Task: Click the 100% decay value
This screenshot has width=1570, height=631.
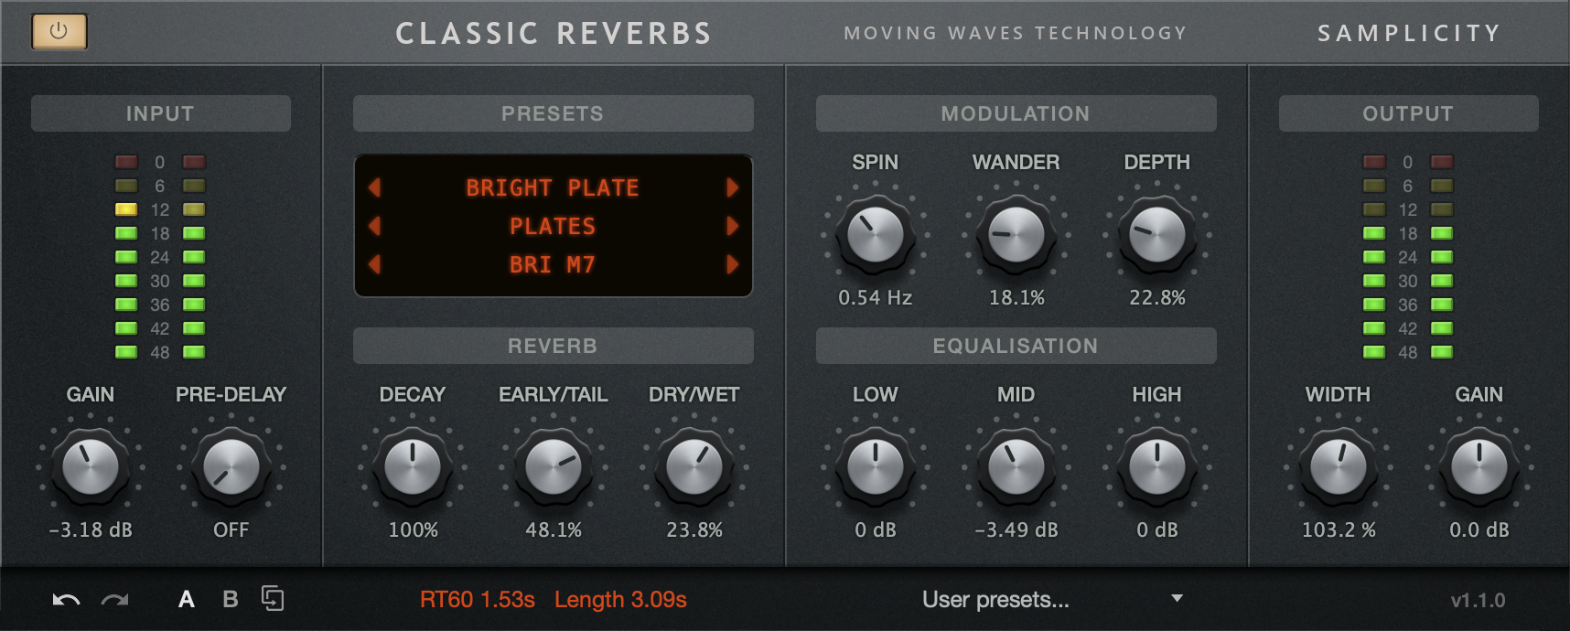Action: pos(413,530)
